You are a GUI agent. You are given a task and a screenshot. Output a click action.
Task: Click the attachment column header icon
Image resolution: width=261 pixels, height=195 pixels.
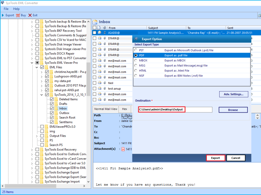pos(104,28)
